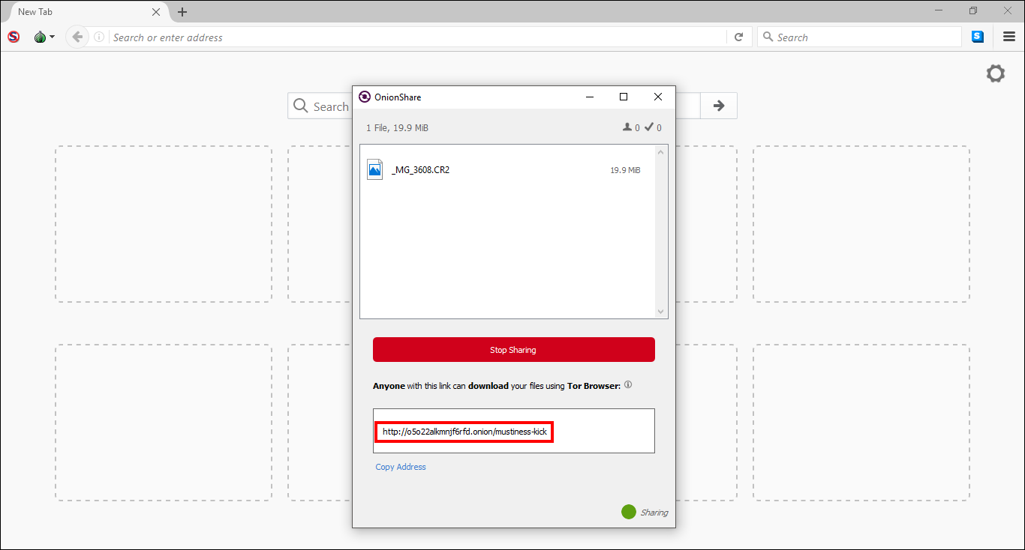Screen dimensions: 1025x550
Task: Click the top-right empty tile on new tab page
Action: [x=861, y=224]
